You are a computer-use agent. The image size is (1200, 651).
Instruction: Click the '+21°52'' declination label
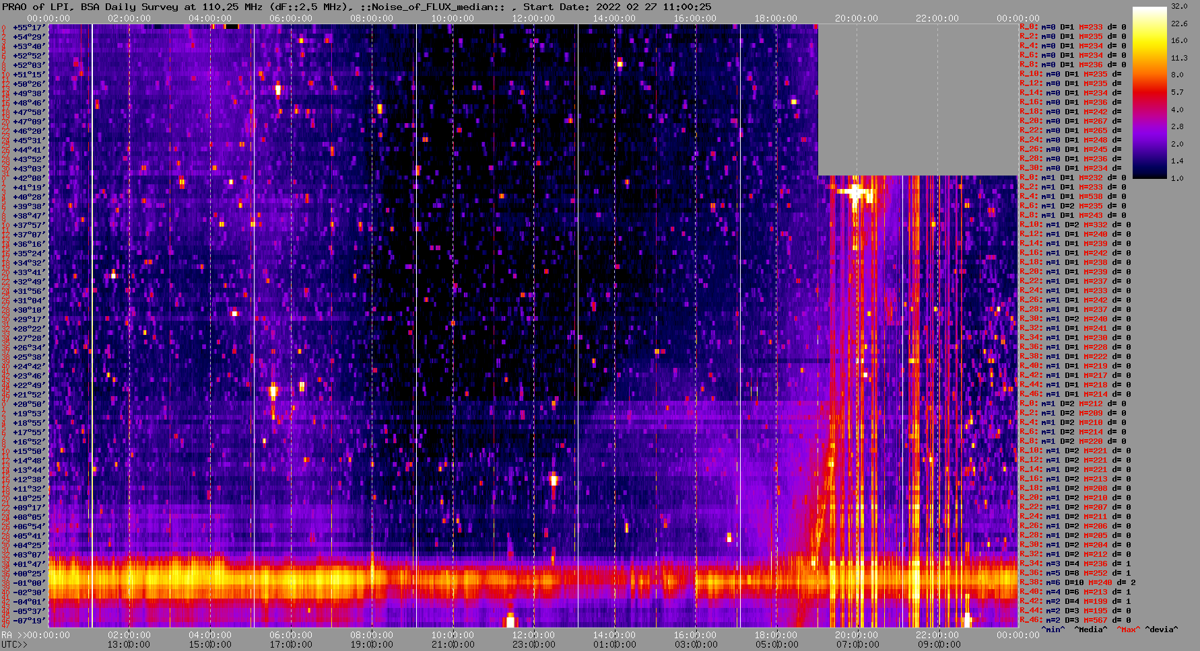point(28,394)
